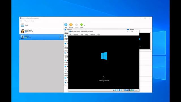
Task: Click the General section icon in details pane
Action: [65, 29]
